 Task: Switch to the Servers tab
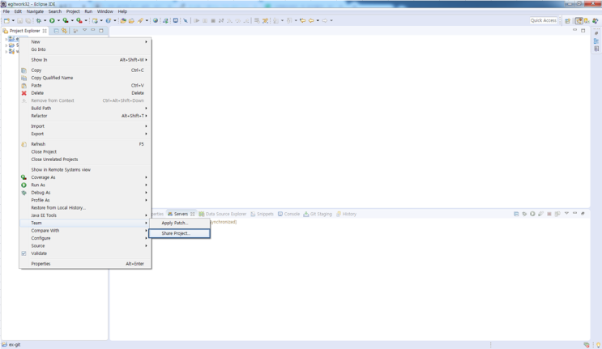181,214
